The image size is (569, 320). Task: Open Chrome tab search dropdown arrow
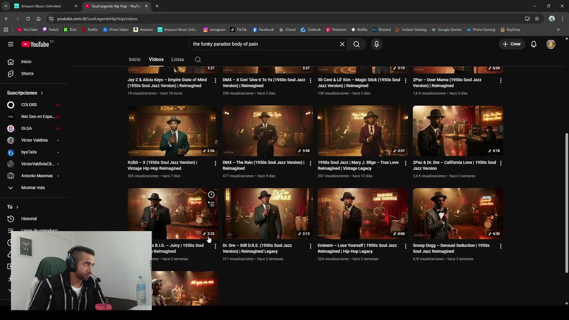[6, 6]
